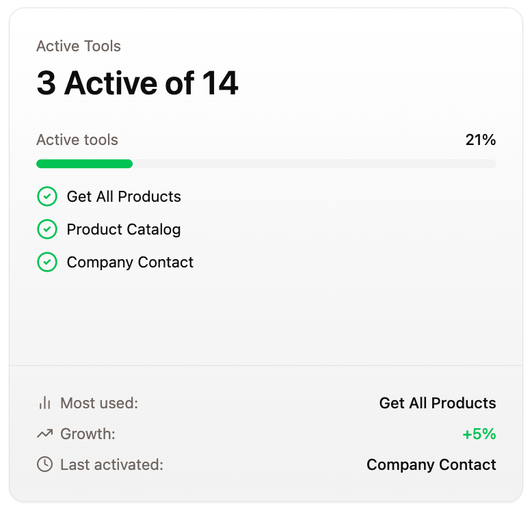The height and width of the screenshot is (513, 532).
Task: Click the check icon beside Get All Products
Action: 46,196
